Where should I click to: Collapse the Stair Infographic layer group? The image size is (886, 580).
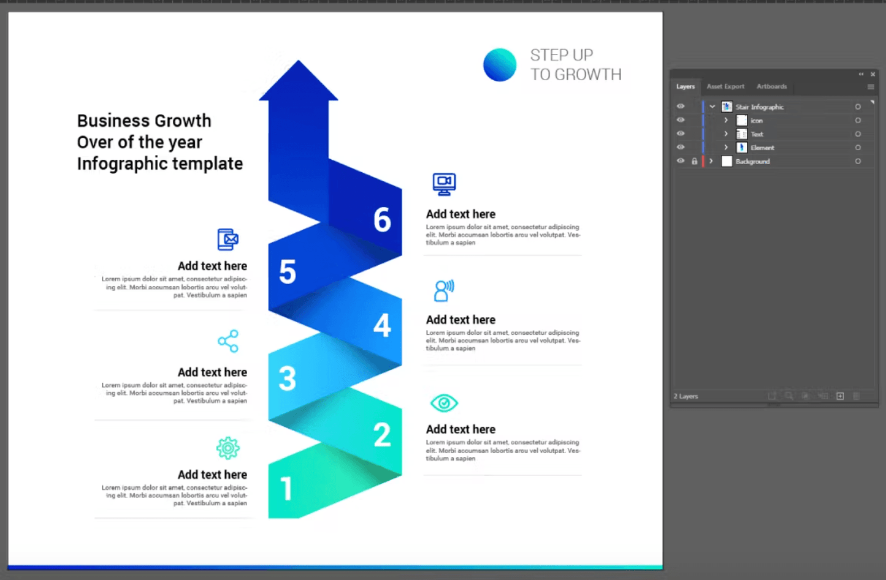click(712, 107)
